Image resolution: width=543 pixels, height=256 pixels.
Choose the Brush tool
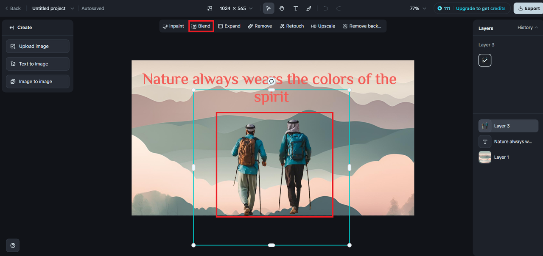point(309,8)
